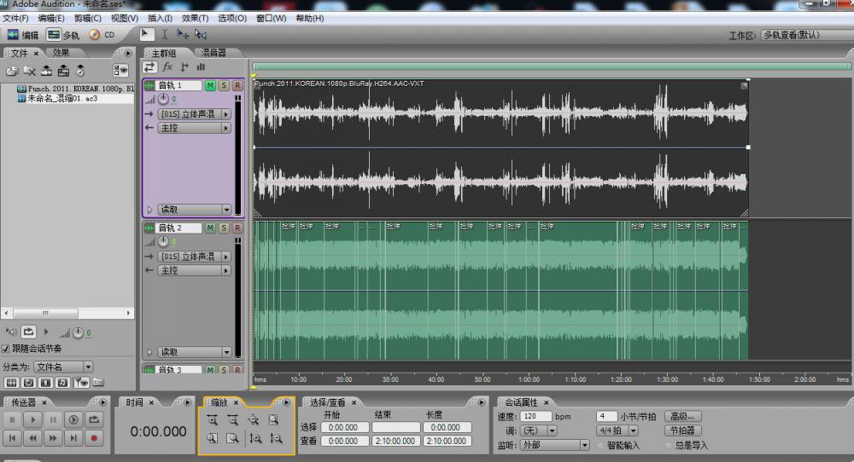Screen dimensions: 854x462
Task: Open the 编辑(E) menu
Action: (51, 18)
